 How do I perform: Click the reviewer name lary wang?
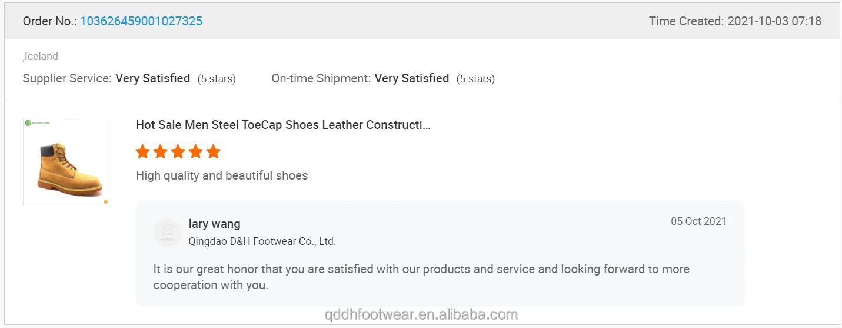214,224
